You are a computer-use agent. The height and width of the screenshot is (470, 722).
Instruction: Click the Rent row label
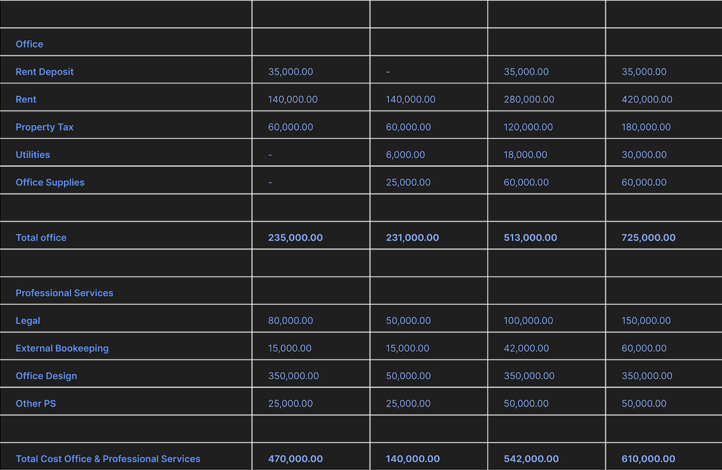click(x=26, y=99)
